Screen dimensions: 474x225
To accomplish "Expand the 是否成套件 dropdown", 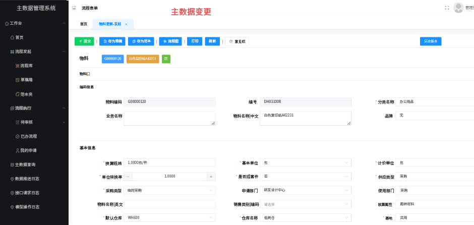I will [305, 177].
